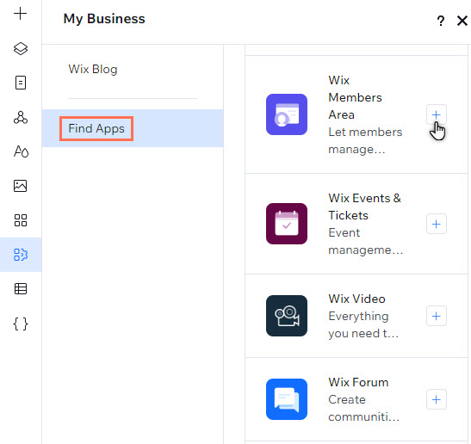Screen dimensions: 471x444
Task: Click the Add Elements plus icon in sidebar
Action: (x=21, y=14)
